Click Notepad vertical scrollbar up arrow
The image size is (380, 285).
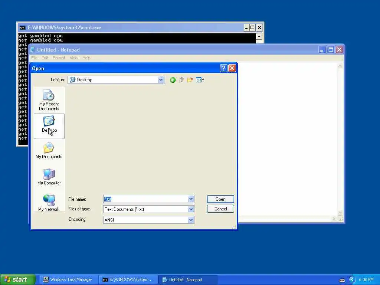click(x=340, y=66)
